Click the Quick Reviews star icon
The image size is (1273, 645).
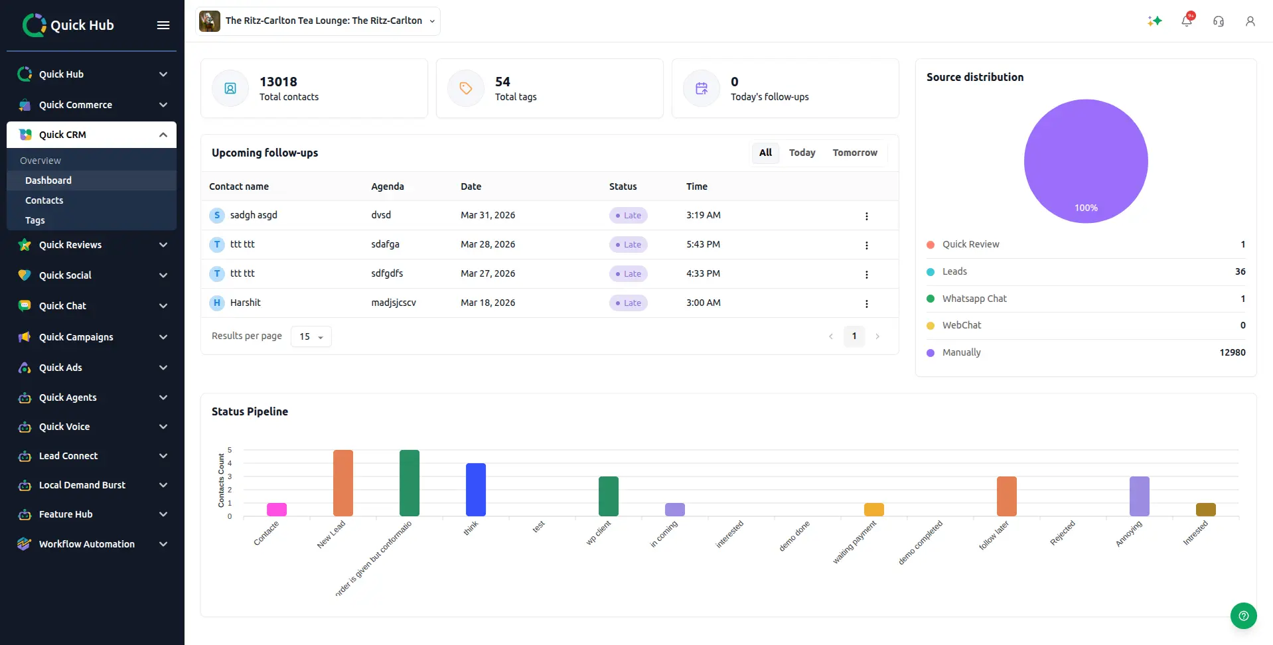coord(25,245)
